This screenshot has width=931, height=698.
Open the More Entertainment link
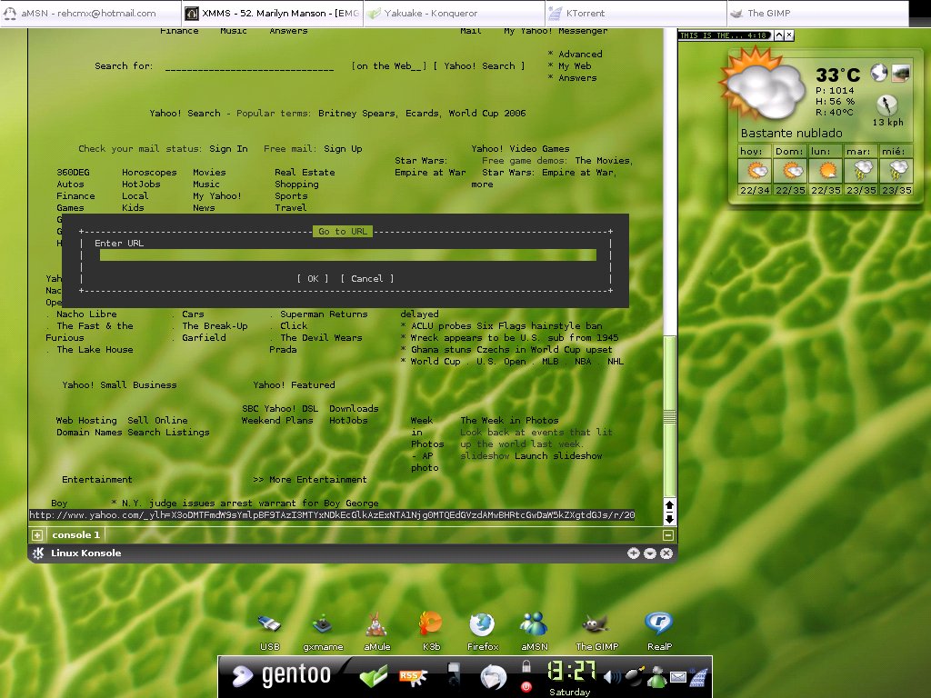pos(317,480)
